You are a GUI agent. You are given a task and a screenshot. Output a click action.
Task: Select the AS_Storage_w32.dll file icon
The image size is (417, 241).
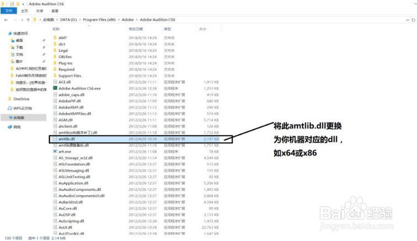coord(55,158)
